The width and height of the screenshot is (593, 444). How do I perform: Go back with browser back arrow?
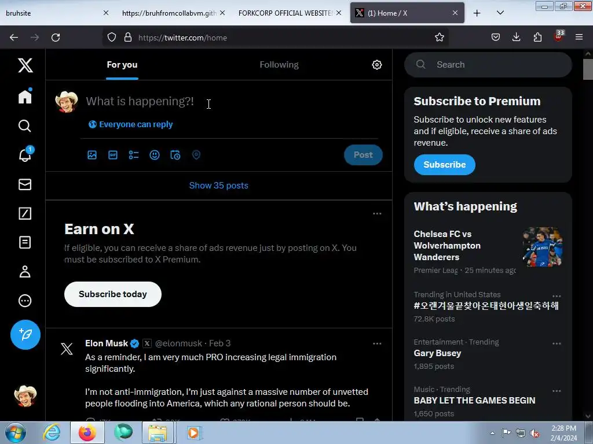pyautogui.click(x=14, y=38)
